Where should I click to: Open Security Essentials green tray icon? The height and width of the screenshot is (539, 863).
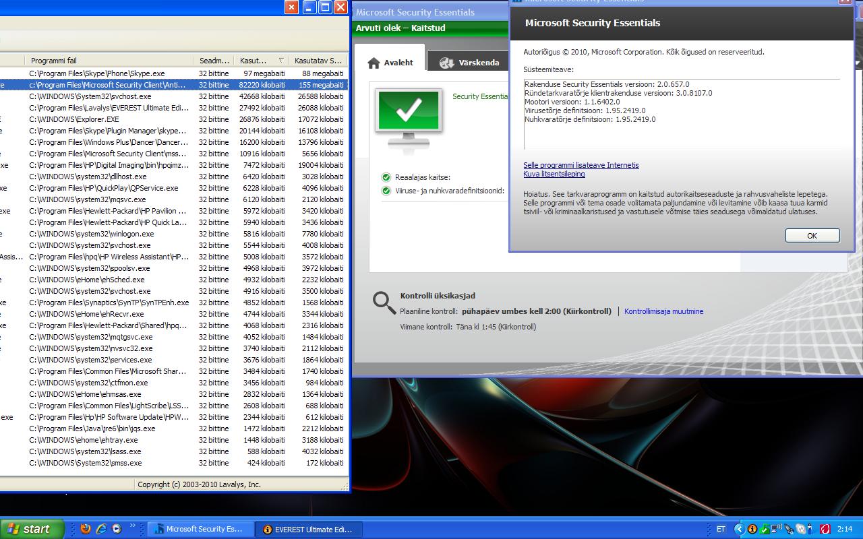tap(765, 530)
